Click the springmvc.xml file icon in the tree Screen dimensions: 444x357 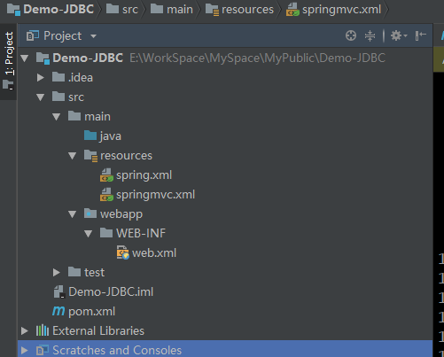pyautogui.click(x=106, y=195)
